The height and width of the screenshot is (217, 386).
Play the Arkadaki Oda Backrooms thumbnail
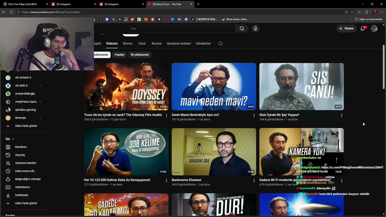pos(214,152)
